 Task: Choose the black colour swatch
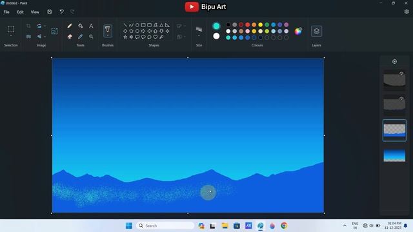[x=228, y=24]
